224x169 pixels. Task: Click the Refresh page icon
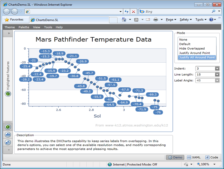[x=127, y=12]
